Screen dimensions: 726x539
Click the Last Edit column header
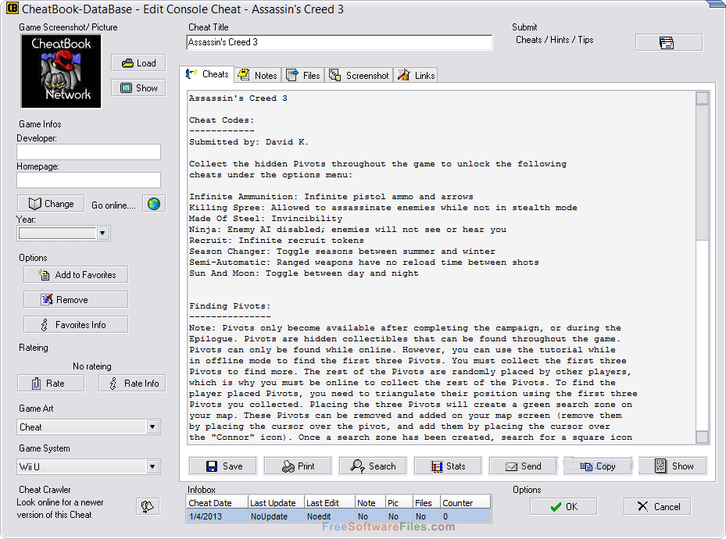click(x=329, y=503)
